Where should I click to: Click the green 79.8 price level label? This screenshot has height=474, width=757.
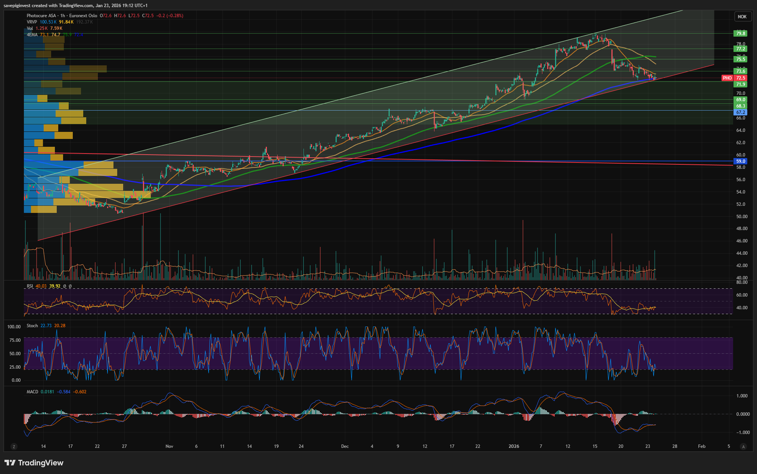coord(740,34)
